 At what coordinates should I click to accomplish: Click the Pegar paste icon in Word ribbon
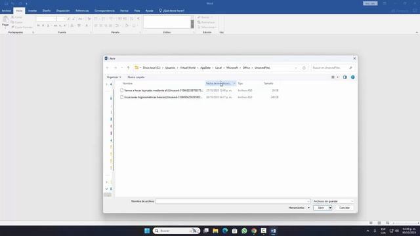(5, 20)
